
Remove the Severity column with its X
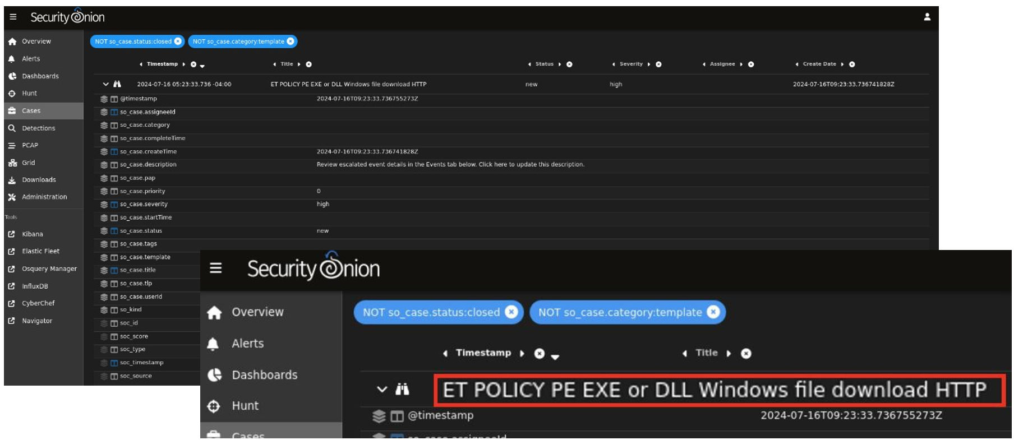point(658,64)
